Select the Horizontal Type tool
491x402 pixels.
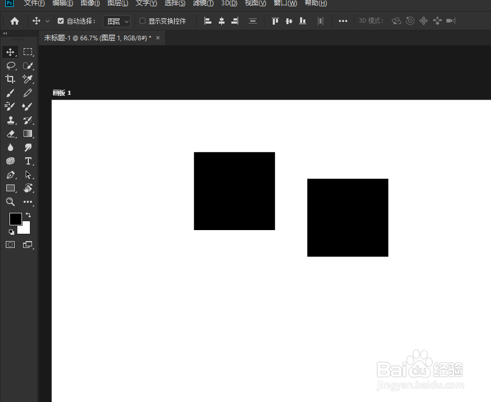(x=28, y=161)
